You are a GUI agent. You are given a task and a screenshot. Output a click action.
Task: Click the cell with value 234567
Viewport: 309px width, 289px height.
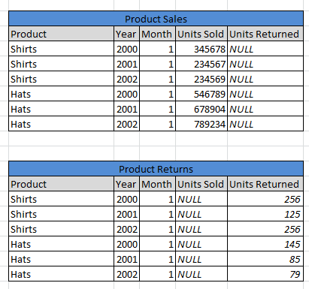(201, 64)
